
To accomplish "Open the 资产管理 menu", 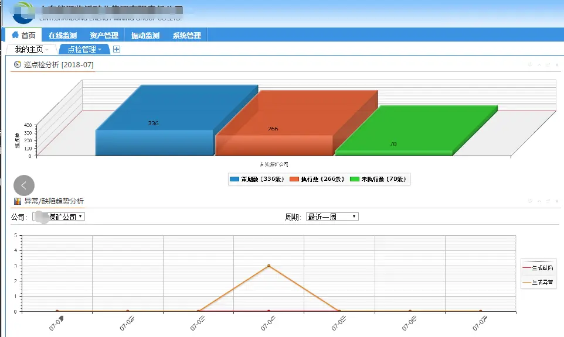I will click(x=104, y=35).
